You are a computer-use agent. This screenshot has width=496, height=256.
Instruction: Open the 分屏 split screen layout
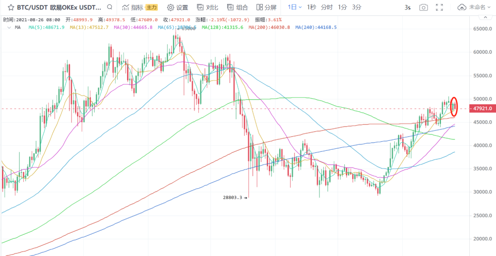(266, 7)
